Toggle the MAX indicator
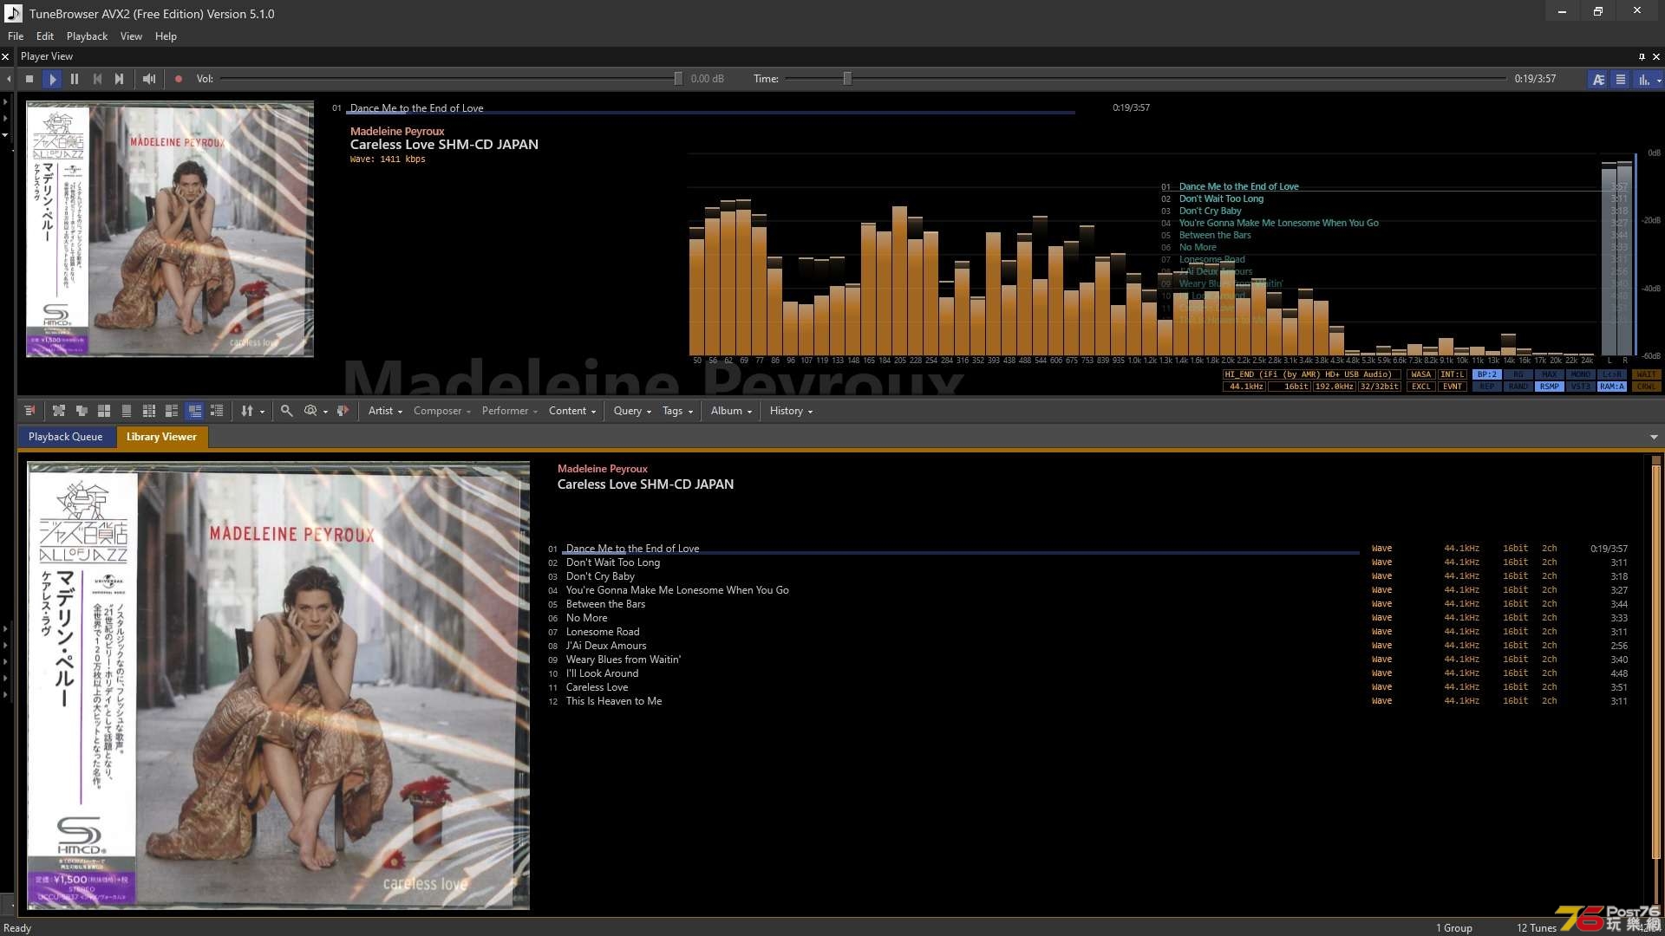This screenshot has height=936, width=1665. [x=1550, y=374]
